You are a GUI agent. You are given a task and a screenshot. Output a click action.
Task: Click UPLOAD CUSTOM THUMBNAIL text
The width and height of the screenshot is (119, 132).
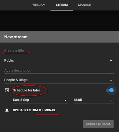click(x=34, y=110)
